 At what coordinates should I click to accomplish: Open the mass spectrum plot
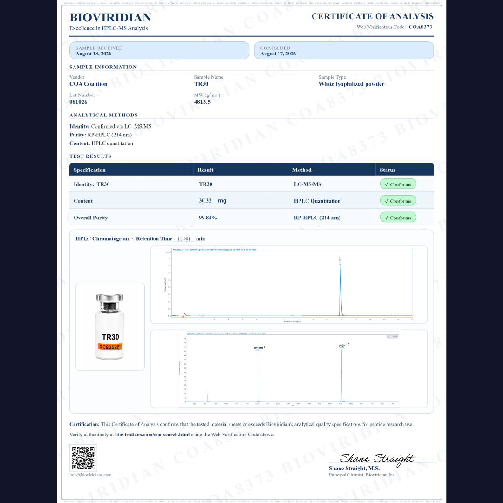pos(289,369)
